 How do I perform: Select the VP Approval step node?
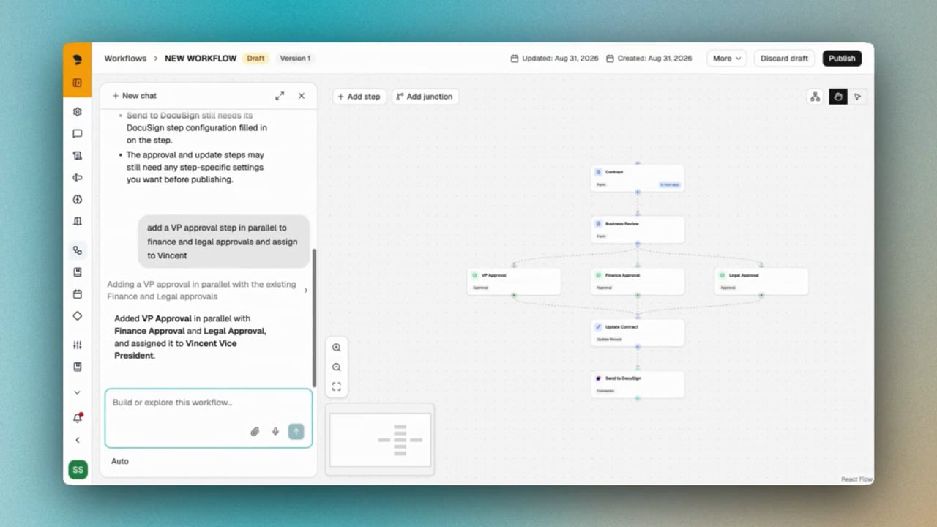[x=514, y=281]
